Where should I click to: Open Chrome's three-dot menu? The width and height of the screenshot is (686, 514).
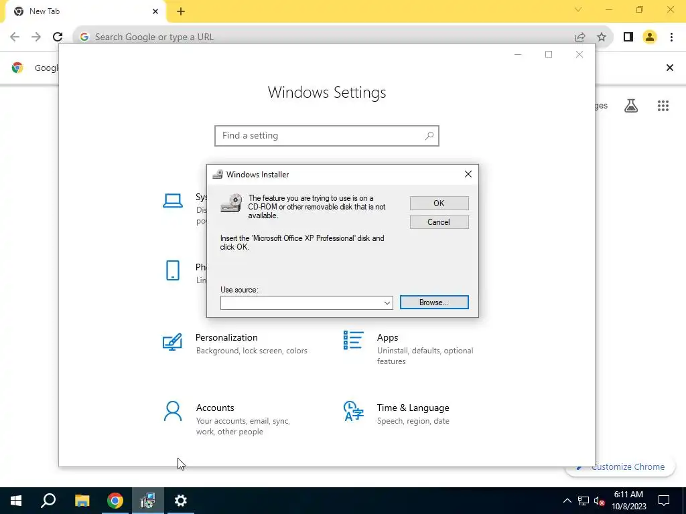[x=671, y=37]
